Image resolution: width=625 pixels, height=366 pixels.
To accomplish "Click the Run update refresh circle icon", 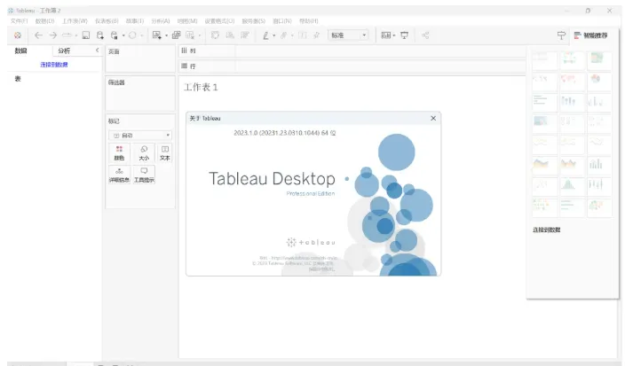I will 132,35.
